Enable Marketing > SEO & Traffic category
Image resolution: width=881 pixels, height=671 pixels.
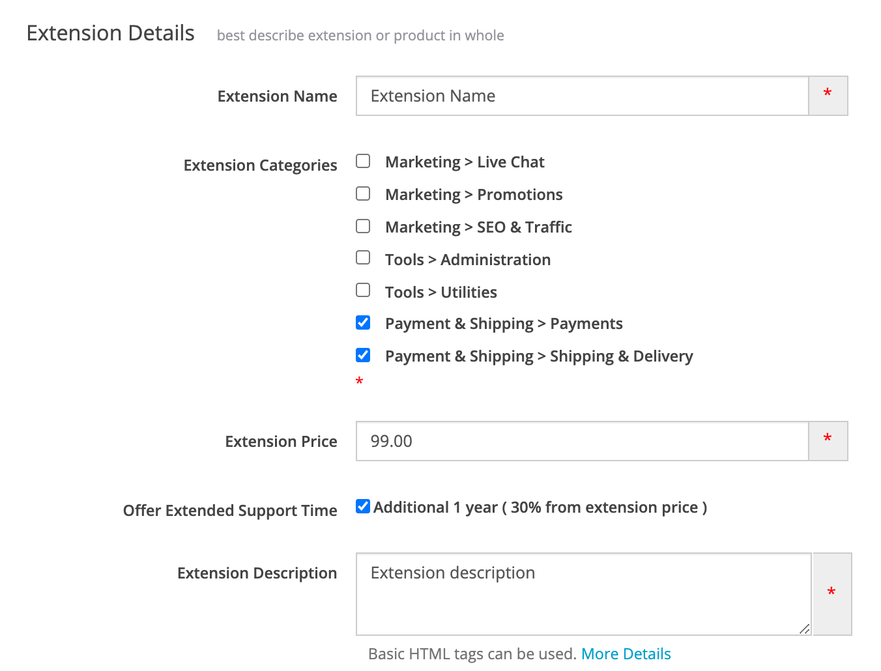[363, 226]
